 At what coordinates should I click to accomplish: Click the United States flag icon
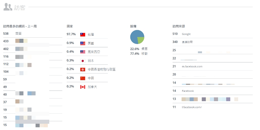(x=82, y=43)
